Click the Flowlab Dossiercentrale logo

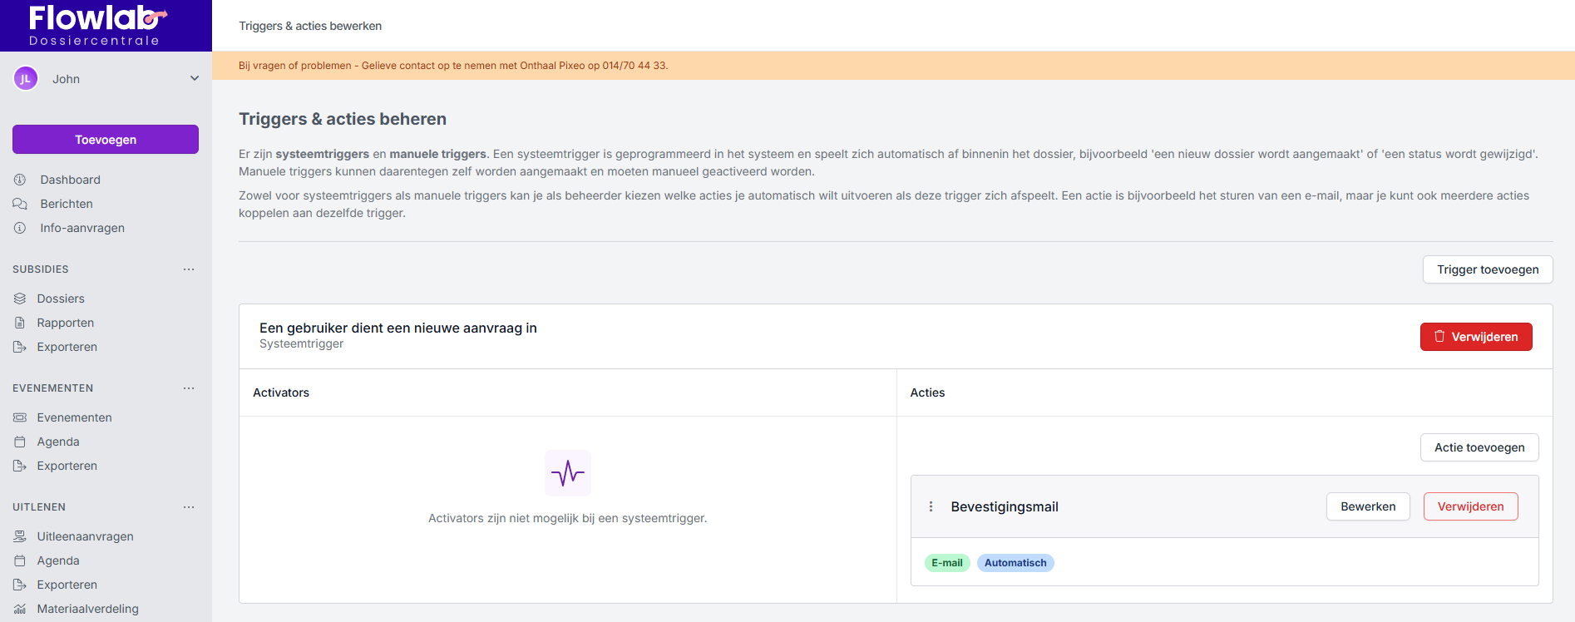[96, 25]
